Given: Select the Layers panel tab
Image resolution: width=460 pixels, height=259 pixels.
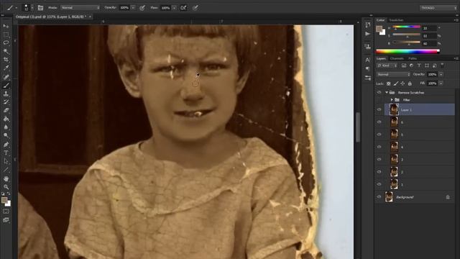Looking at the screenshot, I should point(381,59).
